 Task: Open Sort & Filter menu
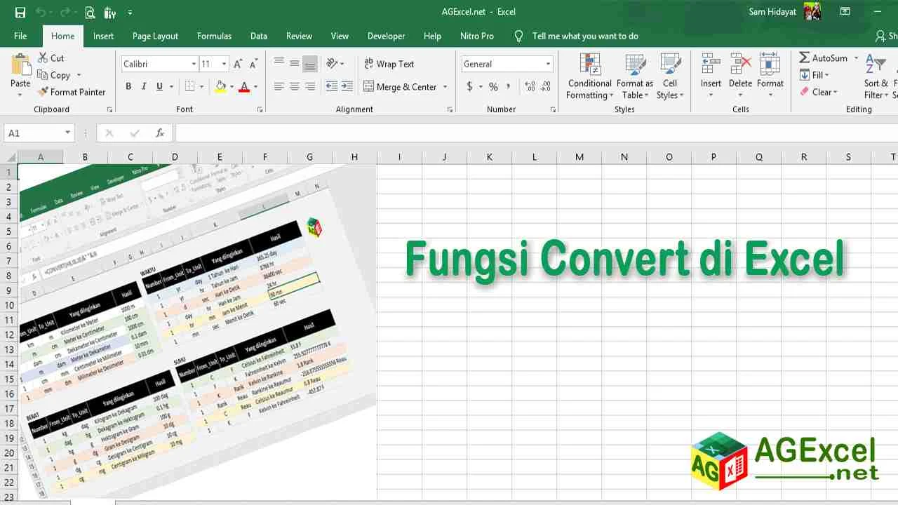click(x=876, y=77)
